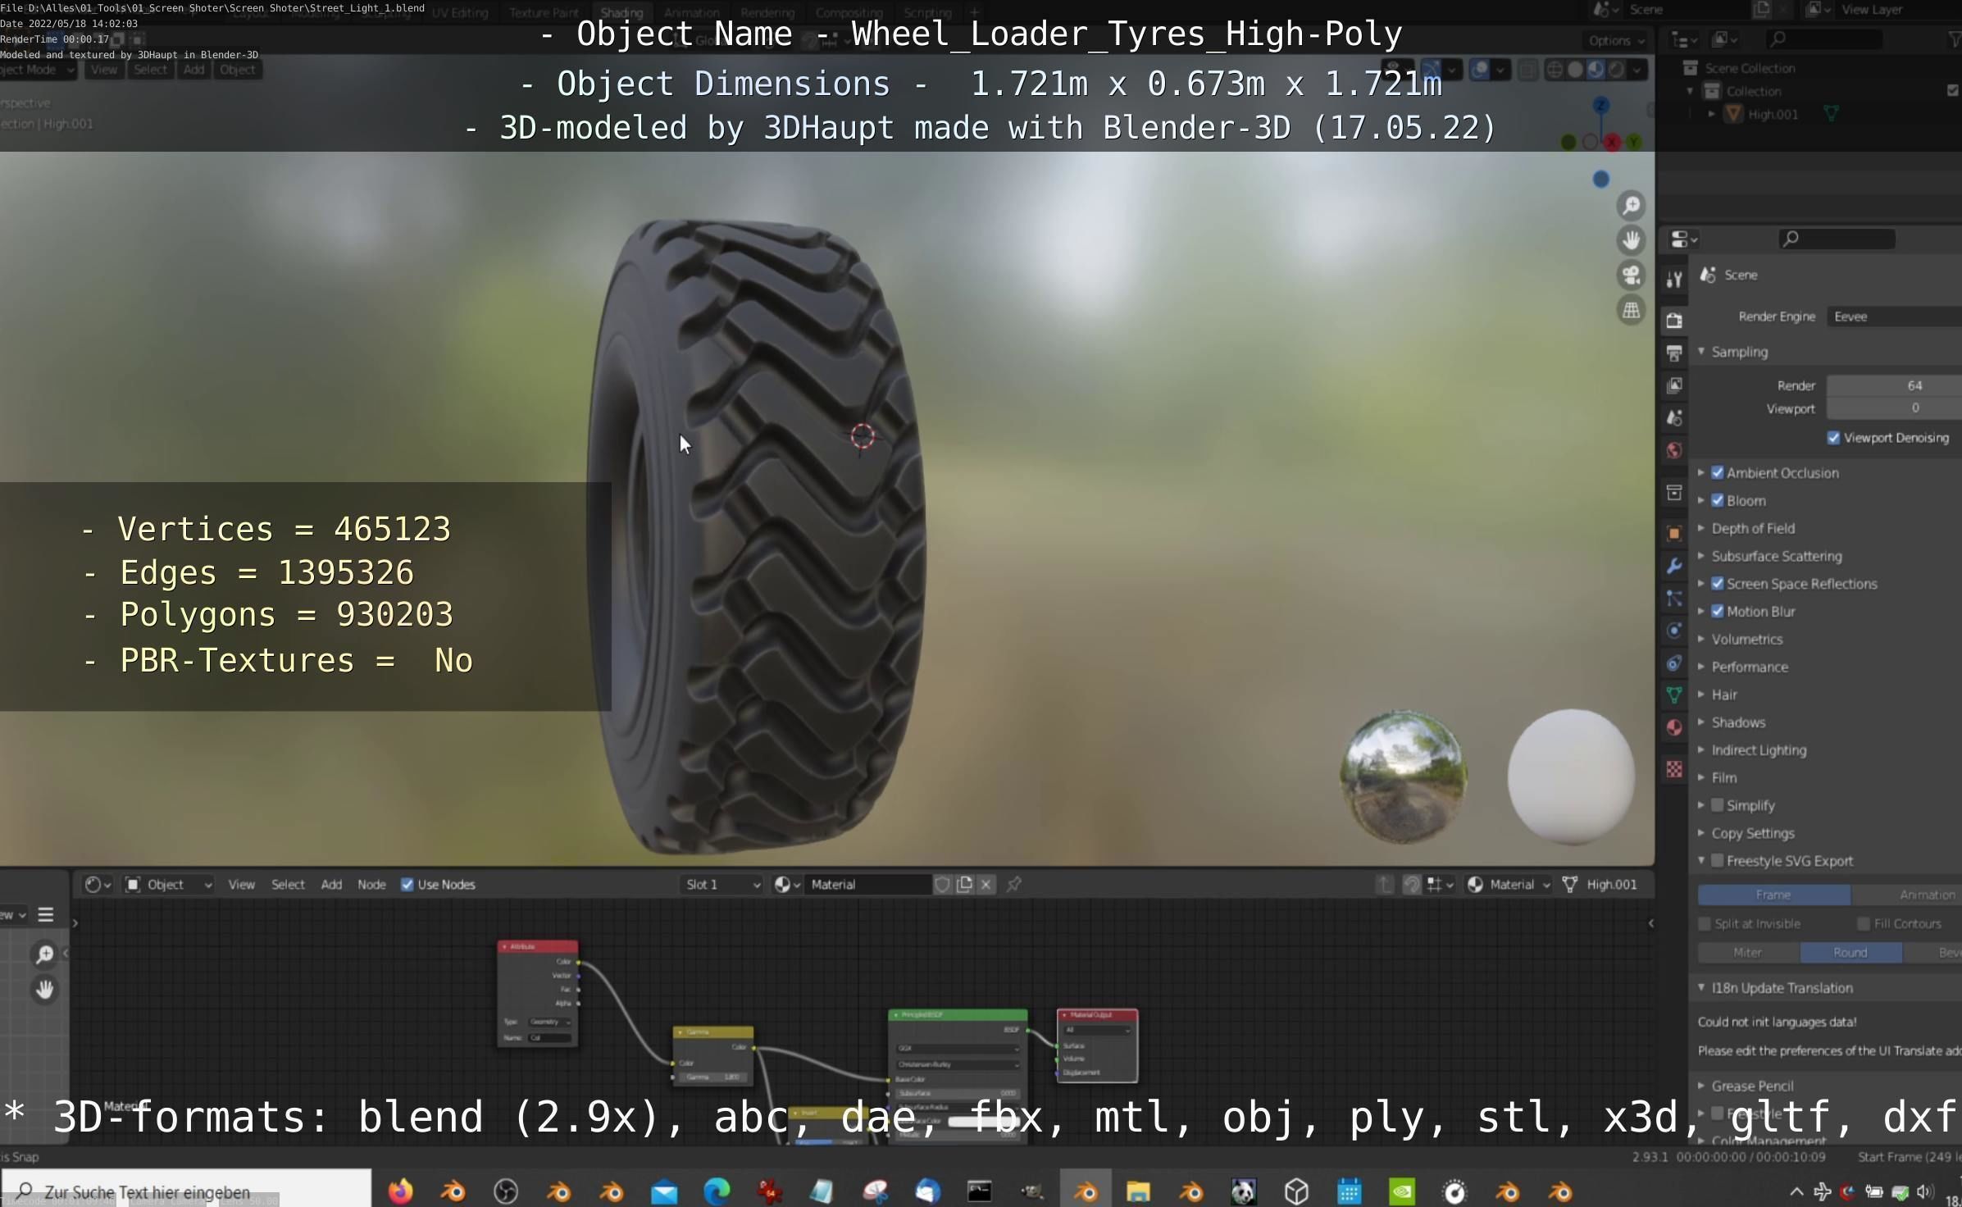The image size is (1962, 1207).
Task: Open the Object Constraint properties tab
Action: (1674, 663)
